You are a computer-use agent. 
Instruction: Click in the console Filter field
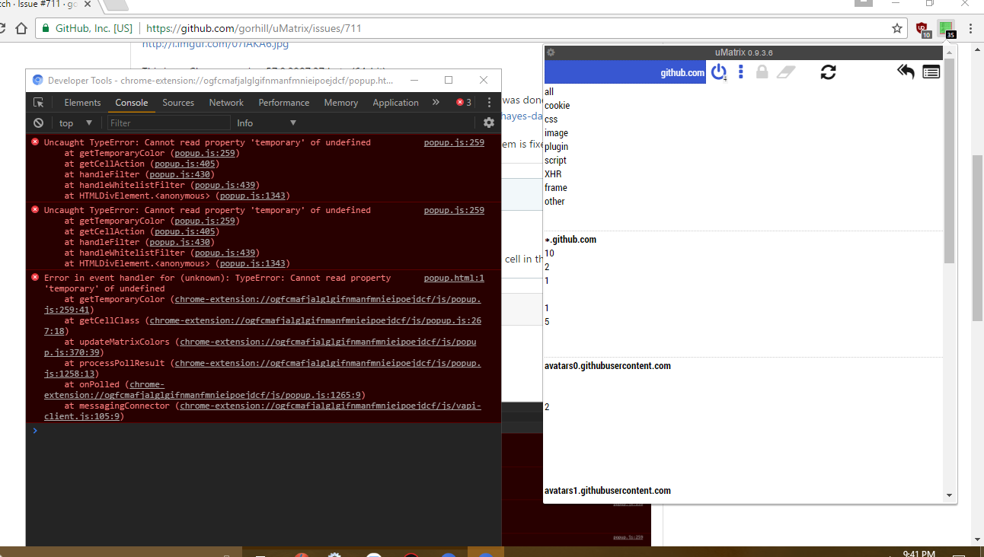pos(168,123)
